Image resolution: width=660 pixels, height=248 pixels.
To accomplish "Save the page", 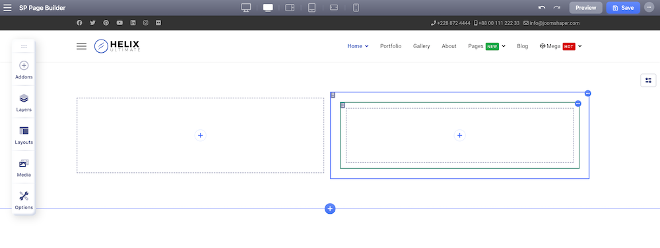I will pos(623,7).
